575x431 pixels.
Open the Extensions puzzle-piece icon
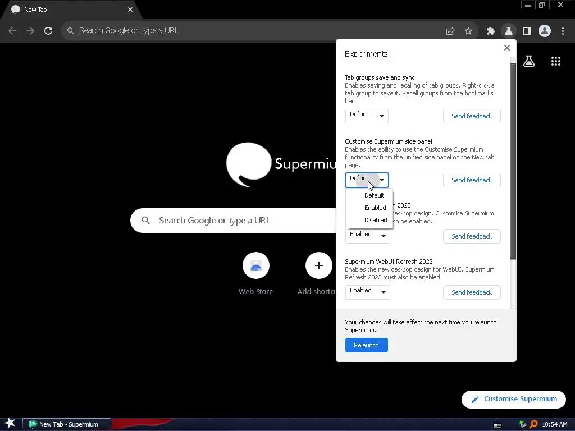tap(490, 31)
